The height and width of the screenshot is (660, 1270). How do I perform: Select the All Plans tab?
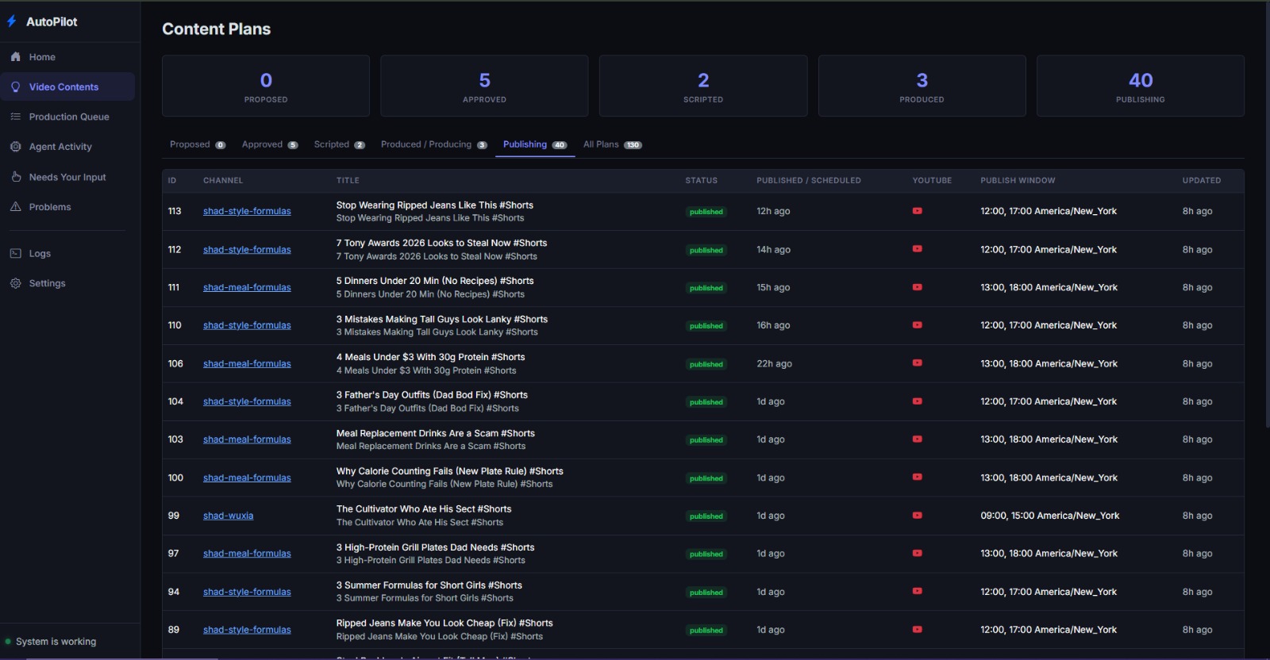coord(612,144)
